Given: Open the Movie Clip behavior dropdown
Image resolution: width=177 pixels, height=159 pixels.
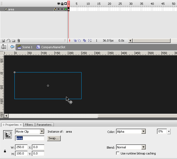Looking at the screenshot, I should 42,132.
